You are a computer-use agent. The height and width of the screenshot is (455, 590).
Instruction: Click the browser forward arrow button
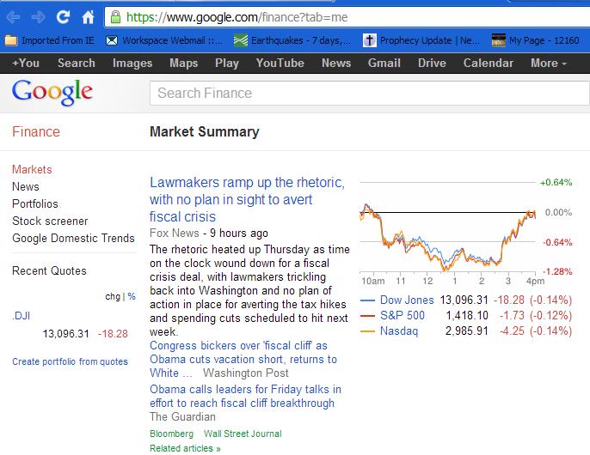pyautogui.click(x=38, y=17)
